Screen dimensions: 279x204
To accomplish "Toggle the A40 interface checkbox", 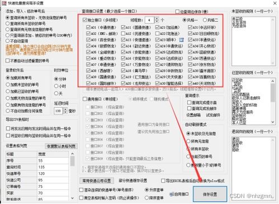I will point(190,83).
